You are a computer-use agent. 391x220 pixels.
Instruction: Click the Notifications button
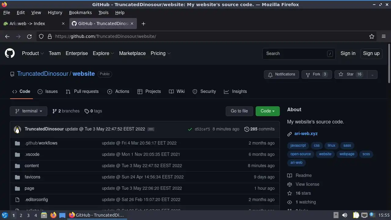[x=281, y=75]
